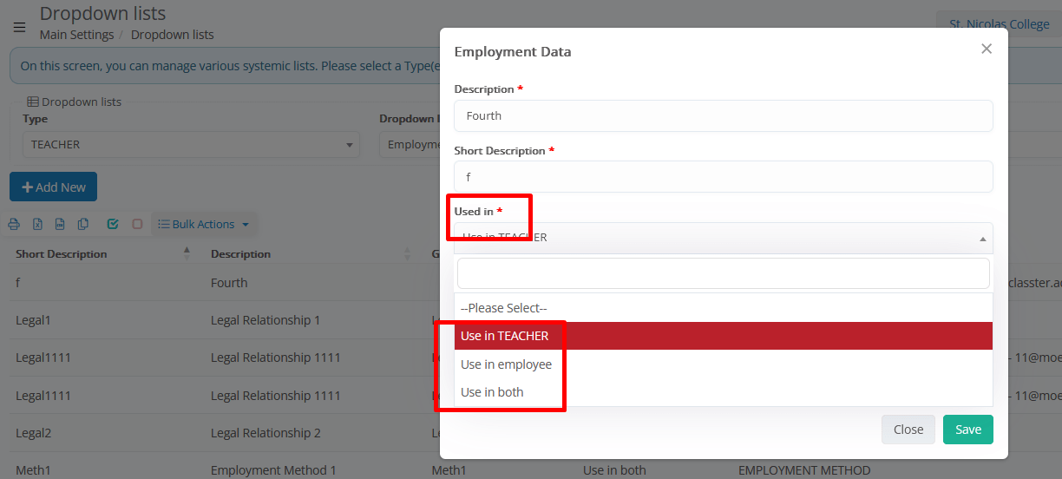Choose Use in employee option
The height and width of the screenshot is (479, 1062).
(x=506, y=364)
